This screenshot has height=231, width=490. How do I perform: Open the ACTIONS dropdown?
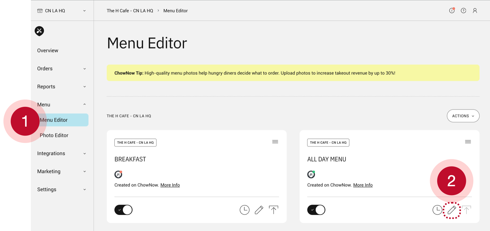[x=463, y=116]
